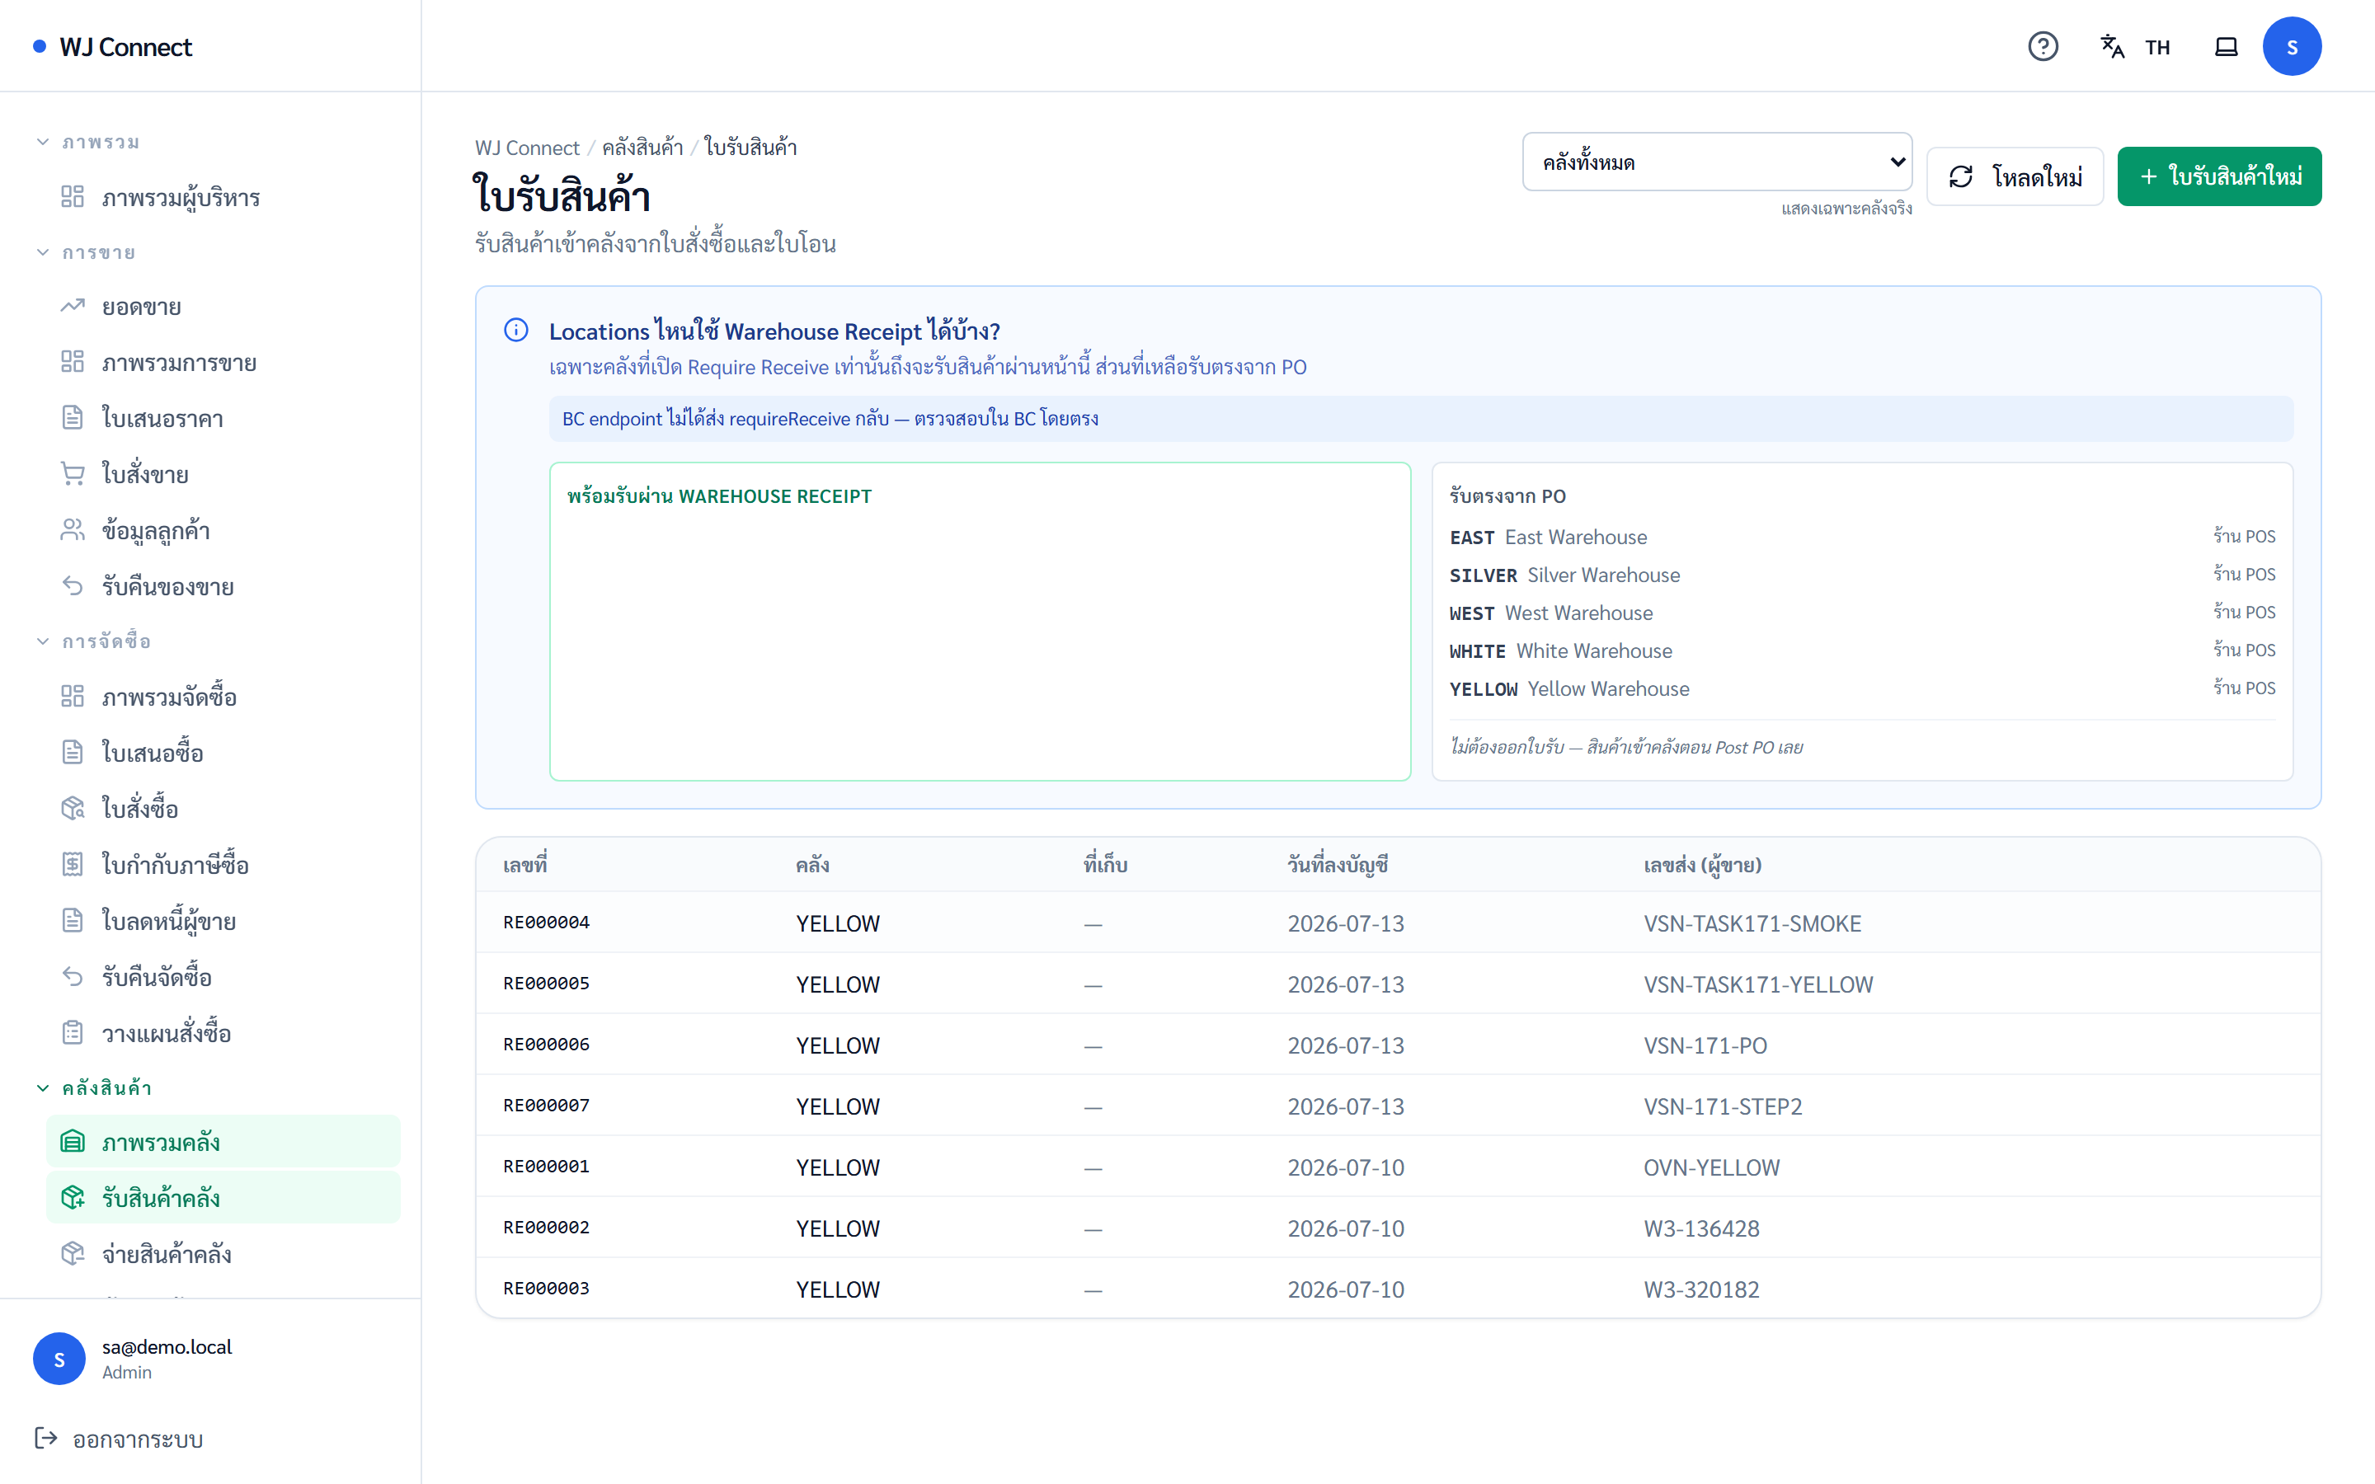Click EAST East Warehouse entry

(x=1862, y=537)
